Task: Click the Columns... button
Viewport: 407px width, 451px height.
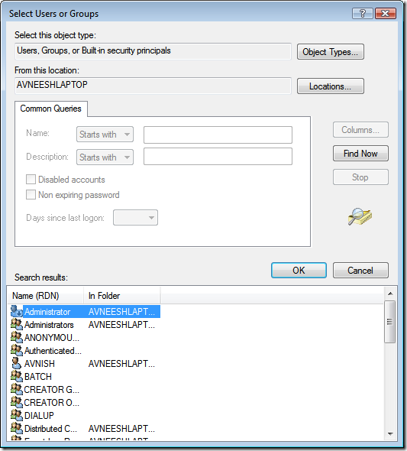Action: (360, 130)
